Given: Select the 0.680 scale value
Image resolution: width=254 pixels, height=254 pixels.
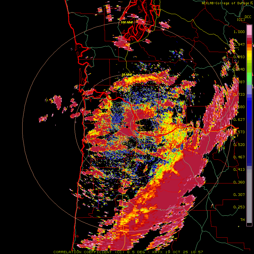Looking at the screenshot, I should tap(239, 107).
